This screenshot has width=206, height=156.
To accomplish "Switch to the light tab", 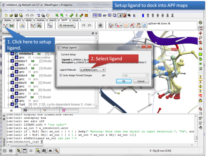I will tap(18, 20).
